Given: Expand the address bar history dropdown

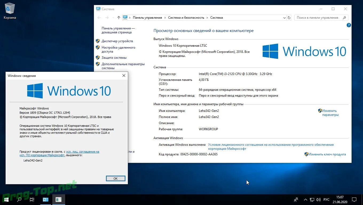Looking at the screenshot, I should click(284, 18).
